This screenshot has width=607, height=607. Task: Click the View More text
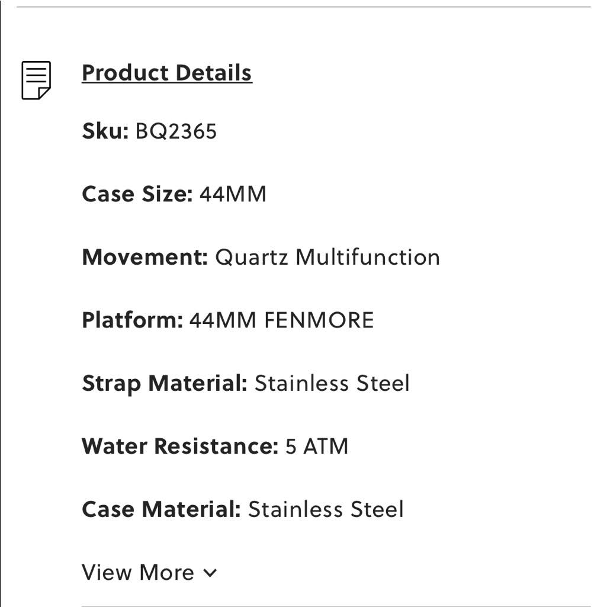[138, 572]
